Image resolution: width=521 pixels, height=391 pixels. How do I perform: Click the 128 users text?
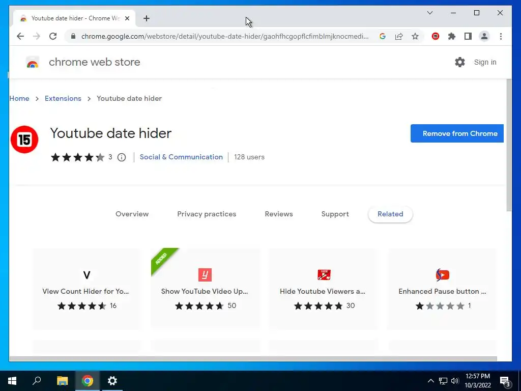(249, 157)
